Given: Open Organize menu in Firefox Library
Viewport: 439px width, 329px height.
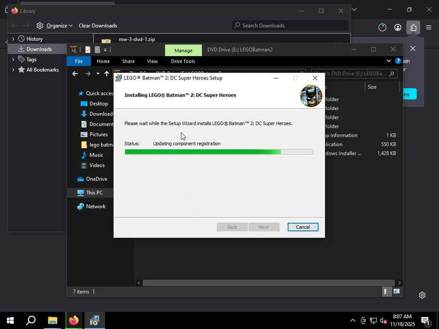Looking at the screenshot, I should (x=54, y=25).
